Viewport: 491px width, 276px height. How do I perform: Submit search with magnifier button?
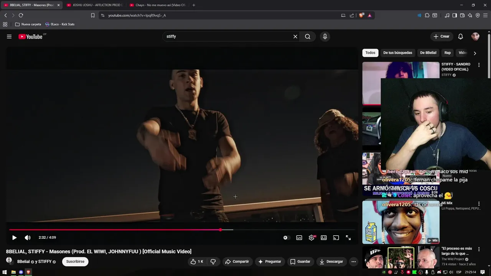308,36
